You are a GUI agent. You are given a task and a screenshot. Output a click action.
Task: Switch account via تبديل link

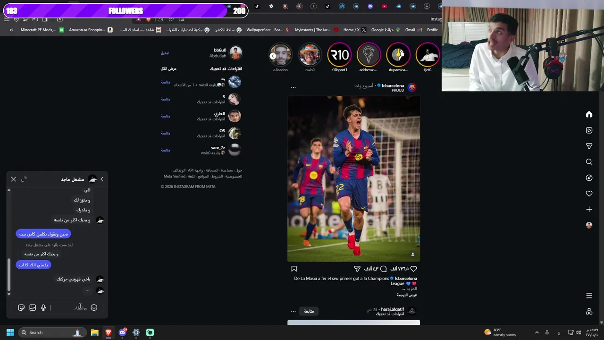pos(165,53)
